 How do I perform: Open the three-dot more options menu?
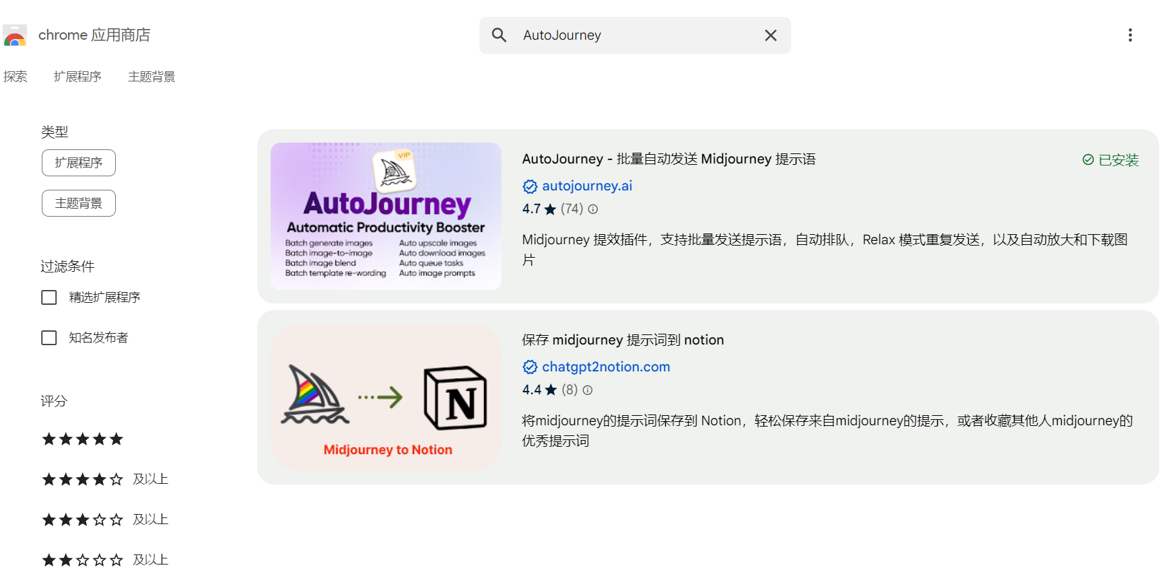click(x=1130, y=35)
